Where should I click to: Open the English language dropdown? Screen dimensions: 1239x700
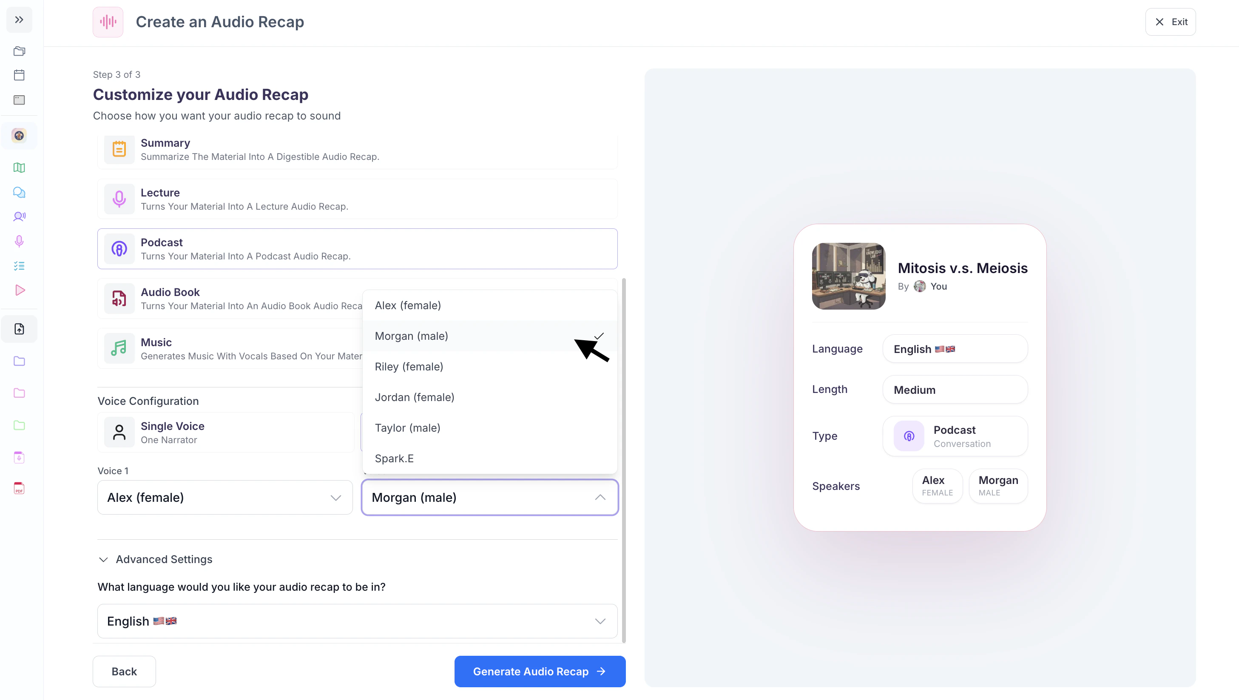pos(357,621)
